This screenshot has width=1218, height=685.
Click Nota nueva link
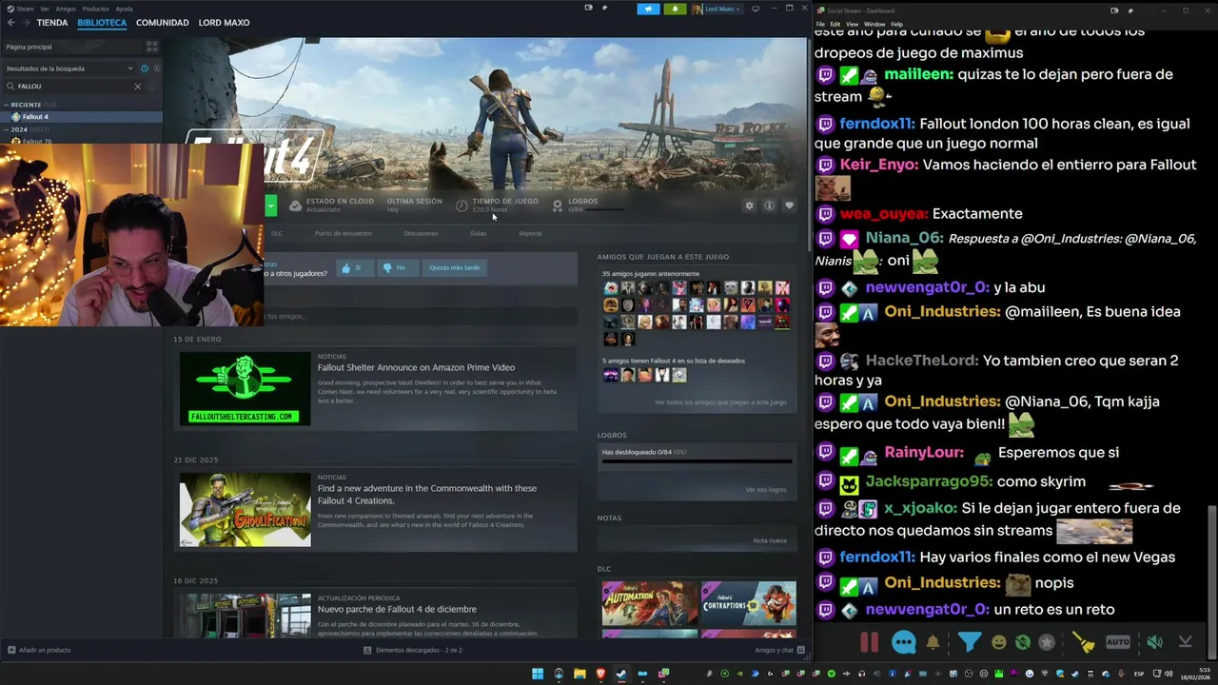770,540
